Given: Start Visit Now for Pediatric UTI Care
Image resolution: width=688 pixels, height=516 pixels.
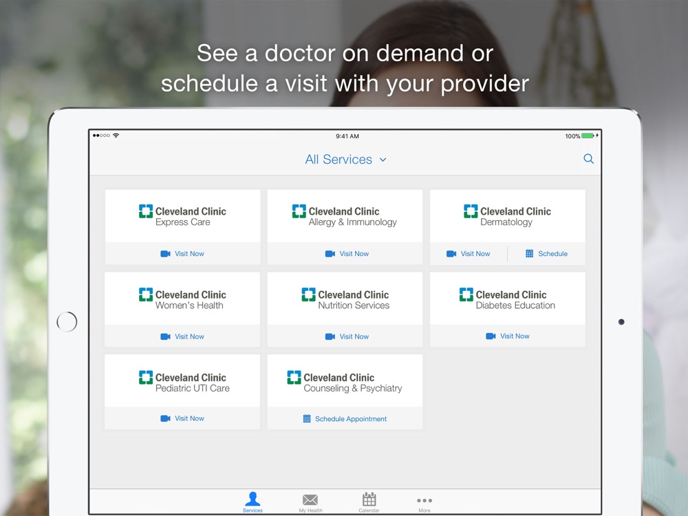Looking at the screenshot, I should tap(190, 418).
